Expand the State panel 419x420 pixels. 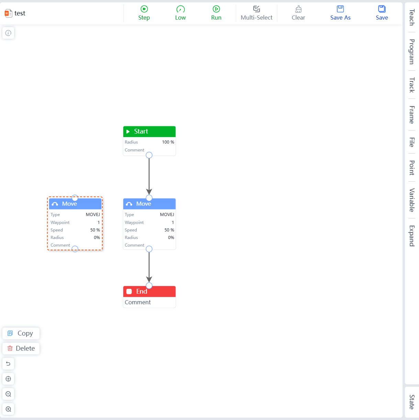pos(411,402)
